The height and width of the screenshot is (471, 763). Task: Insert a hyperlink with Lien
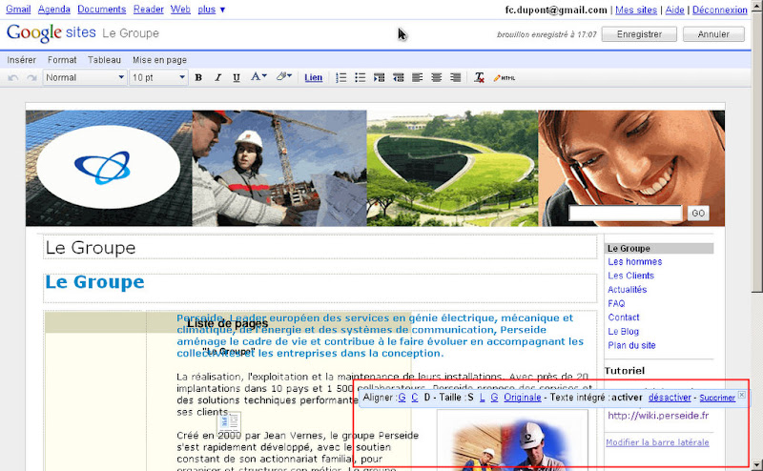pyautogui.click(x=314, y=78)
